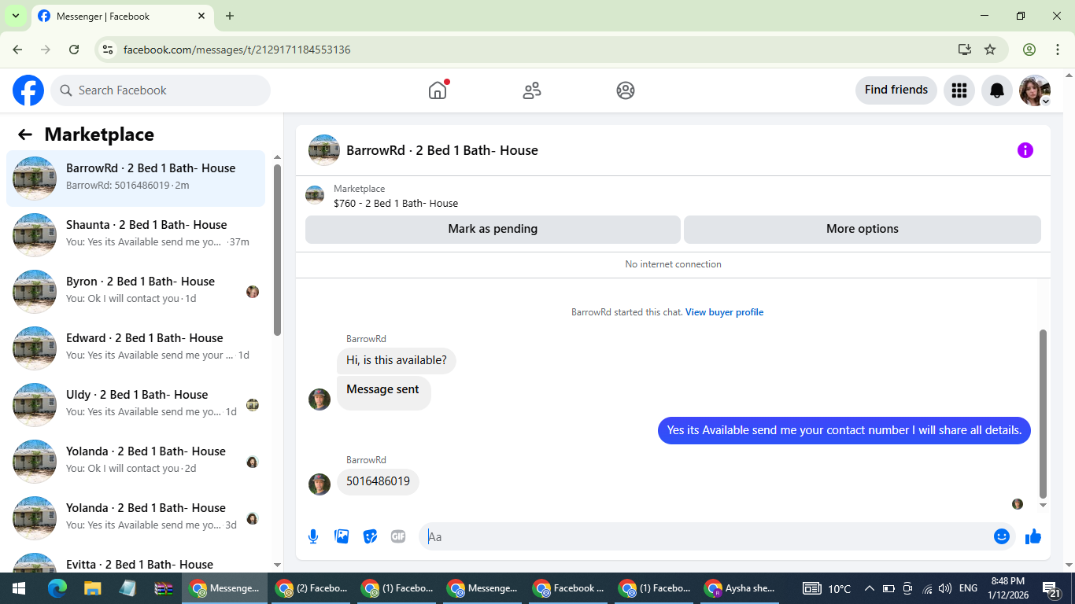This screenshot has width=1075, height=604.
Task: Open the Friends icon in top navigation
Action: point(532,90)
